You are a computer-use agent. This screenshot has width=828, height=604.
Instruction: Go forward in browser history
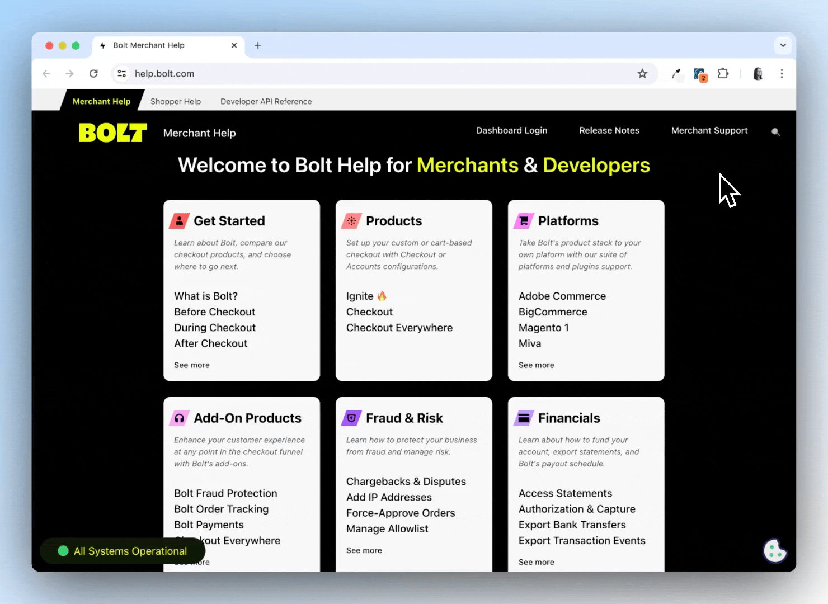click(69, 74)
